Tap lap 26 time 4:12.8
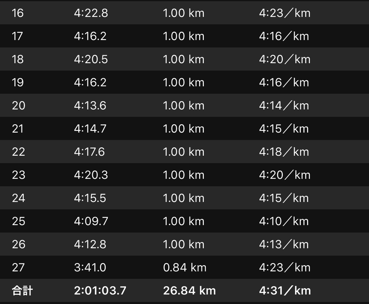This screenshot has height=304, width=369. [x=90, y=244]
